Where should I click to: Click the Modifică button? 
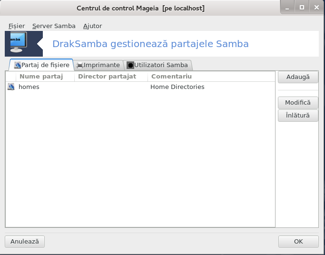tap(298, 103)
